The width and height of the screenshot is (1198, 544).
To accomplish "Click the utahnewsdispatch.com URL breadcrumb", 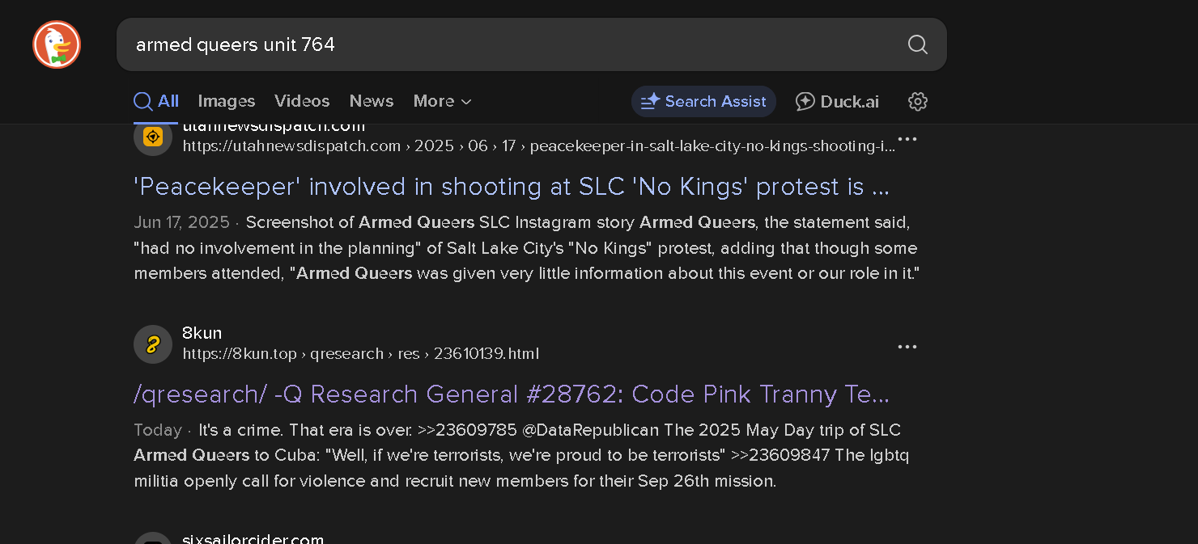I will (538, 146).
